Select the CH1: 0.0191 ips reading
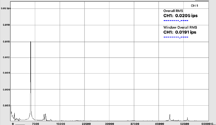This screenshot has width=216, height=125. 180,32
